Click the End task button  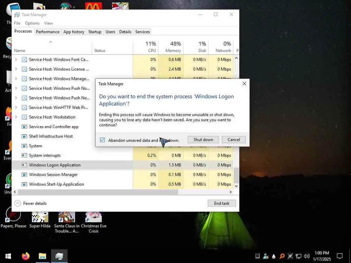pos(222,203)
